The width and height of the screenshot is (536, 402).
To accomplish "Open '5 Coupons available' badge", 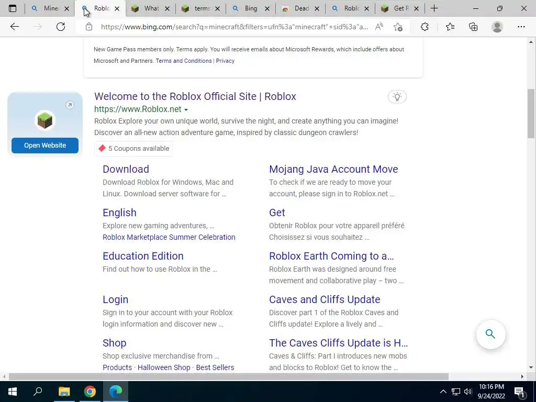I will click(133, 148).
